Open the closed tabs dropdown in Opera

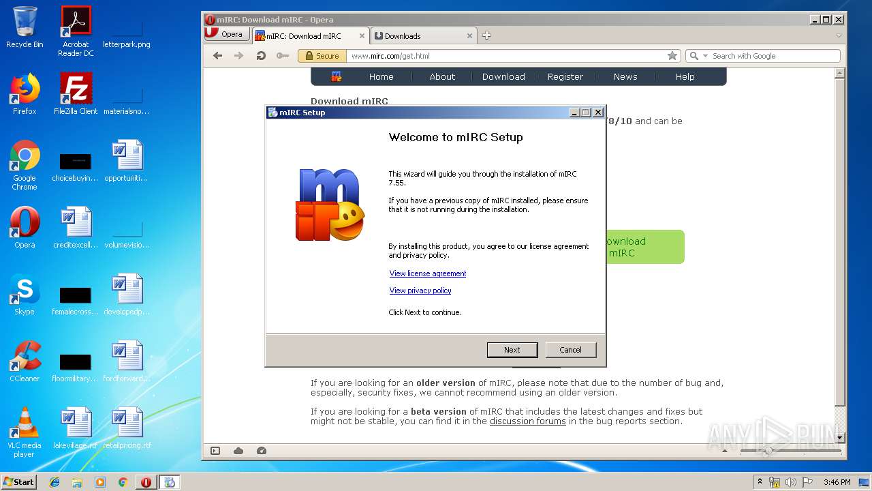tap(839, 35)
